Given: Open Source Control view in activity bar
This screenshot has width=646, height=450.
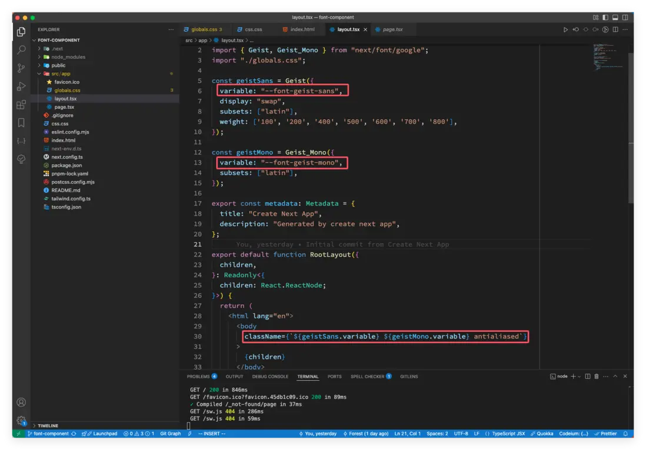Looking at the screenshot, I should click(21, 68).
